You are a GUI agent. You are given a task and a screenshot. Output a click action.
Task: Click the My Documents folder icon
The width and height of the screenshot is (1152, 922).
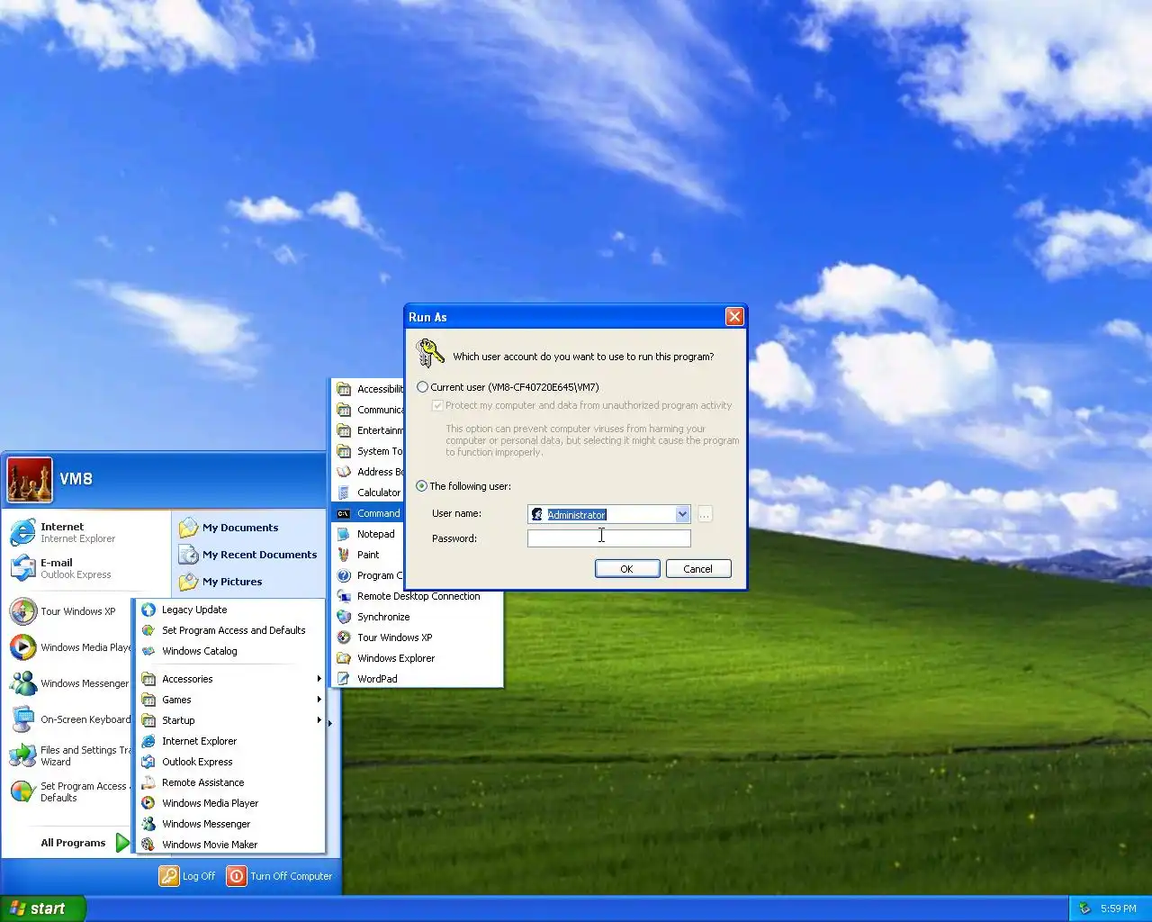click(x=188, y=528)
